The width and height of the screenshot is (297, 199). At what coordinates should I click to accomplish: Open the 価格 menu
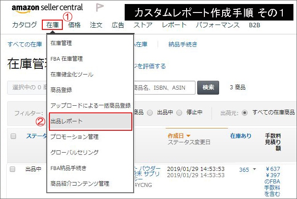[x=74, y=25]
